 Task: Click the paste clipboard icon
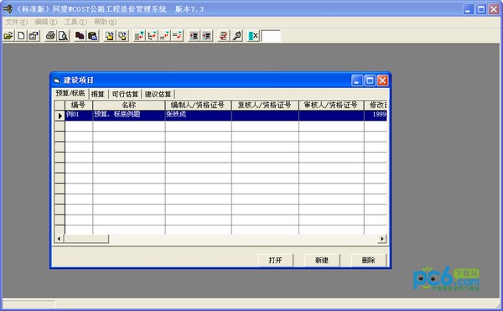(x=93, y=35)
